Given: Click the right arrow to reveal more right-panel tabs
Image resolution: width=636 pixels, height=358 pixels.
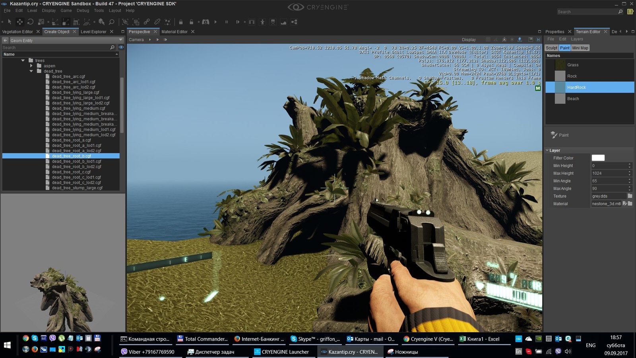Looking at the screenshot, I should (627, 31).
